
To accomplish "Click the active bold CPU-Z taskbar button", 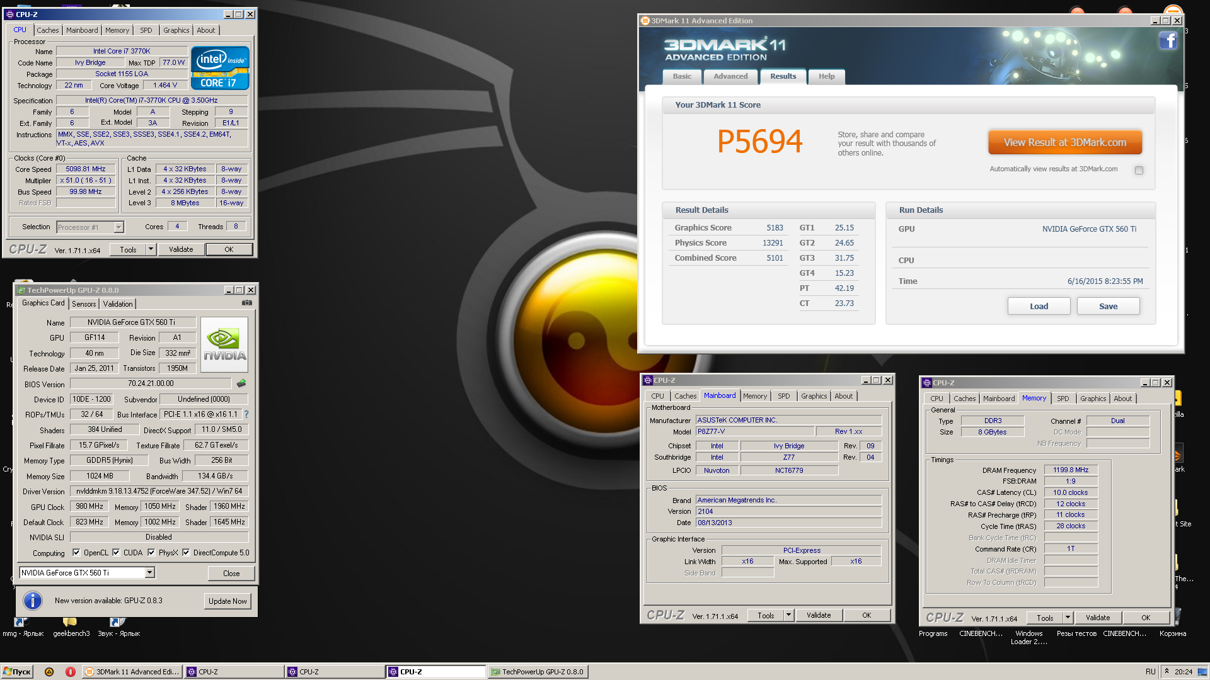I will tap(436, 672).
